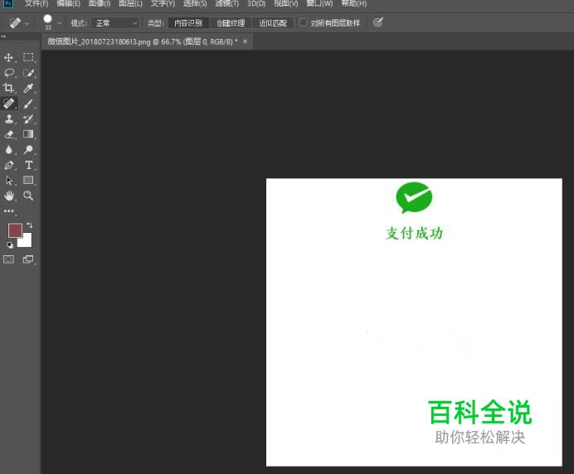Click the white background color swatch
The height and width of the screenshot is (474, 574).
[26, 242]
